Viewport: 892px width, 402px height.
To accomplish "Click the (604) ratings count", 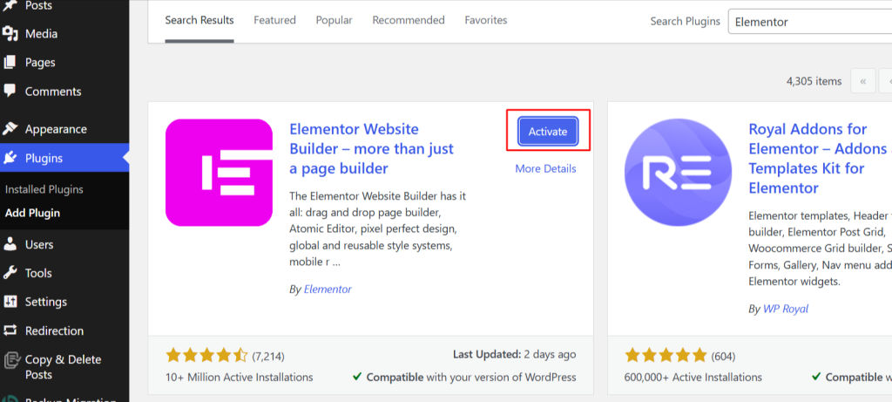I will pos(723,357).
